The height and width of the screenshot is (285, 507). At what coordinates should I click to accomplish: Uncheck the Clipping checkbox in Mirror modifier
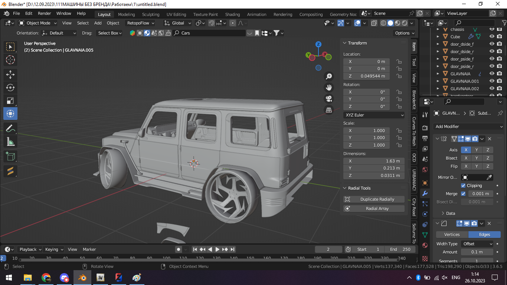[x=463, y=186]
